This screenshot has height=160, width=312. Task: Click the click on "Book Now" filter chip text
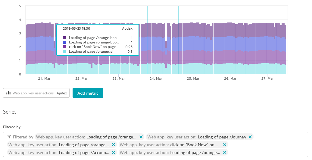tap(194, 145)
